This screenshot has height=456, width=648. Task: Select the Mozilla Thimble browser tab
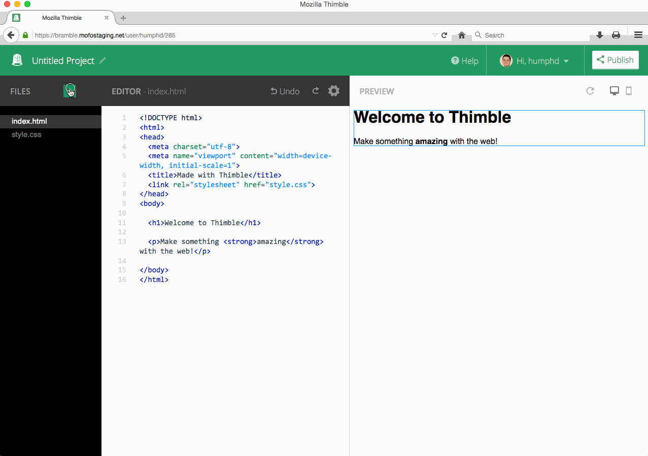62,18
